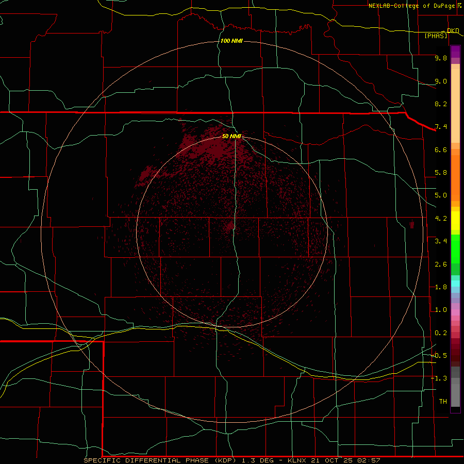464x464 pixels.
Task: Click the SPECIFIC DIFFERENTIAL PHASE (KDP) caption
Action: [x=160, y=460]
